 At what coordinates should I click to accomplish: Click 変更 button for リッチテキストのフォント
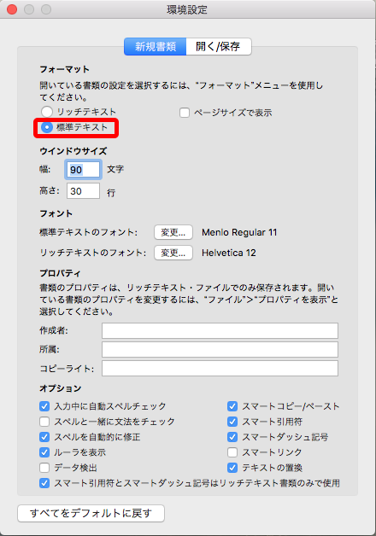coord(173,253)
